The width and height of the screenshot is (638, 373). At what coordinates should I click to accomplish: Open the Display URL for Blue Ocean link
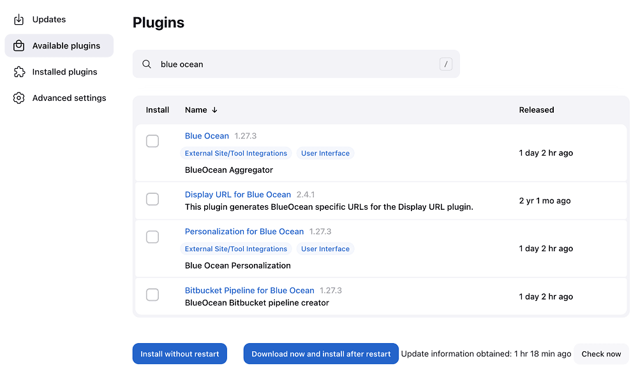[238, 194]
